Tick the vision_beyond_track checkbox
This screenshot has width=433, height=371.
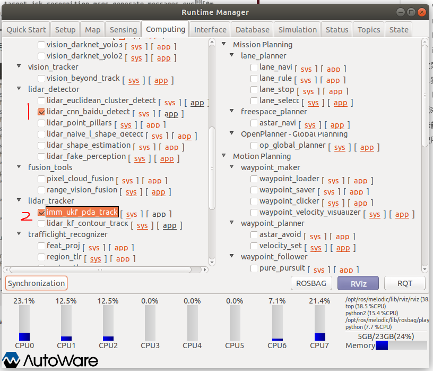pos(41,78)
